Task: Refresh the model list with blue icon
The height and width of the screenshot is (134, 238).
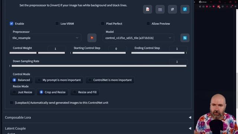Action: pyautogui.click(x=185, y=38)
